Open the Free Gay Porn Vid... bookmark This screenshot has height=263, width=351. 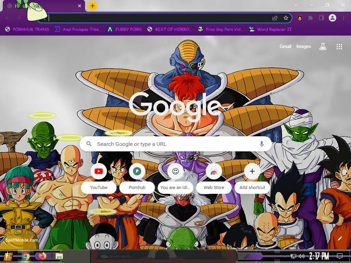(220, 29)
